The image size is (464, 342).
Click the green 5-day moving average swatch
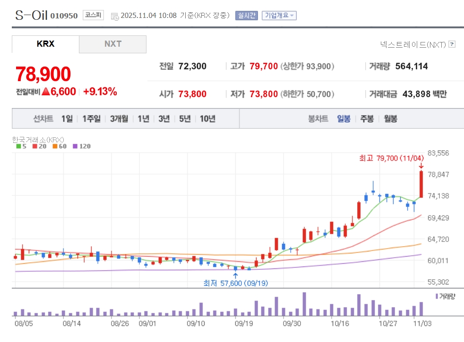(x=18, y=147)
